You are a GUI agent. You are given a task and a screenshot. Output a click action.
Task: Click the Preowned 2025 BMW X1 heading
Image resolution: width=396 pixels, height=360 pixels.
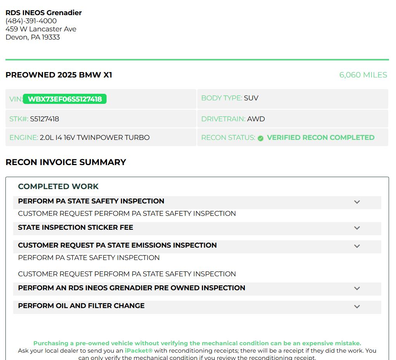pos(59,75)
